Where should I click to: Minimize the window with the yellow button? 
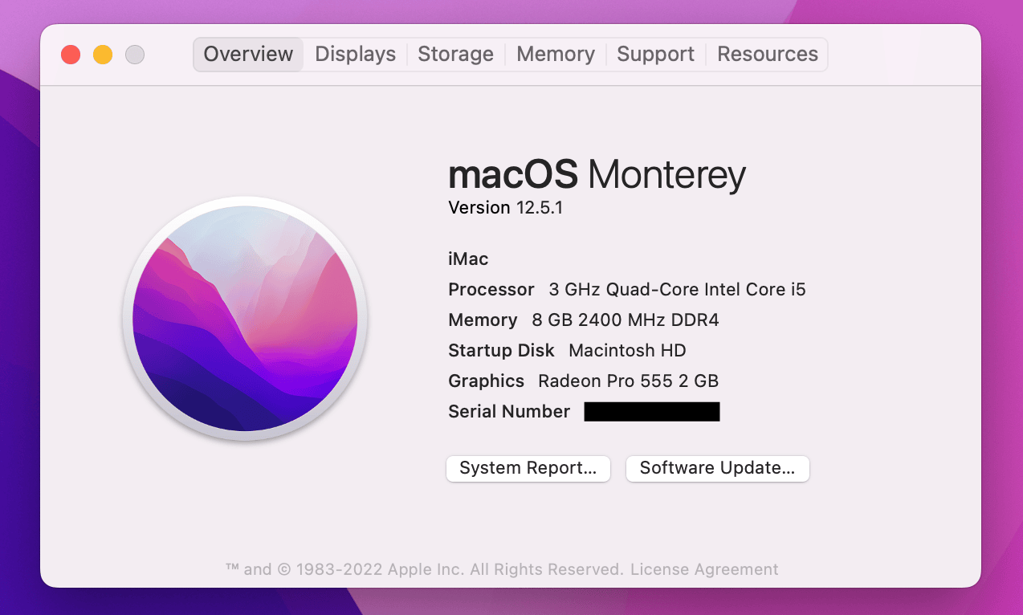click(103, 55)
